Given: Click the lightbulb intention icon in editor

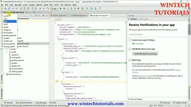Looking at the screenshot, I should coord(57,81).
